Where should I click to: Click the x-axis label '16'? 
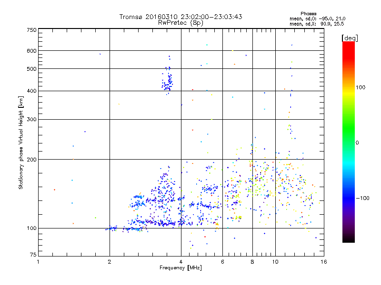(x=324, y=262)
